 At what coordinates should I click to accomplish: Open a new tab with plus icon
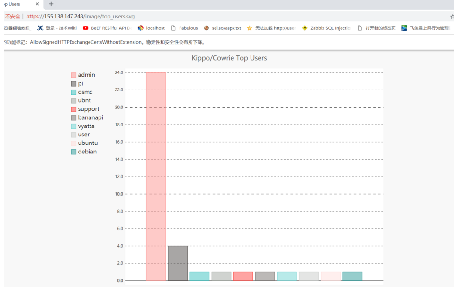[x=51, y=4]
